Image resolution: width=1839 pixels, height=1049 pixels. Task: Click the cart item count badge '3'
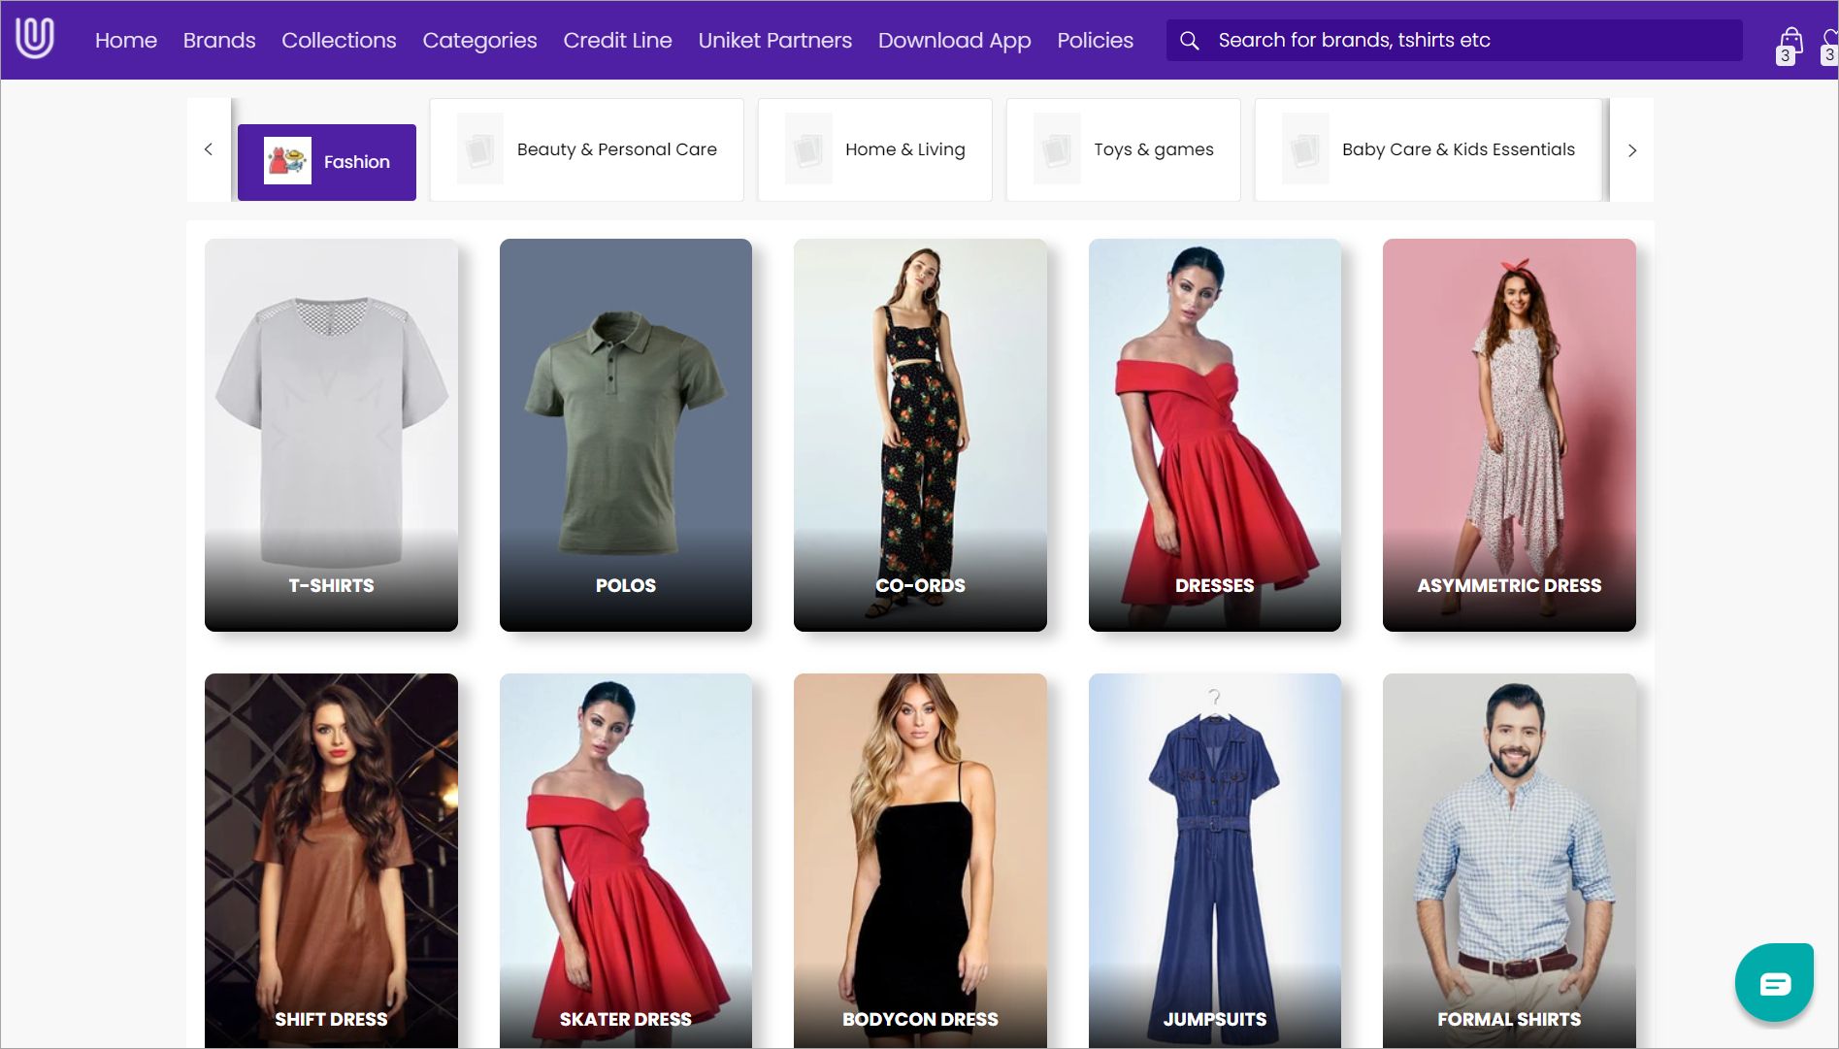1786,56
